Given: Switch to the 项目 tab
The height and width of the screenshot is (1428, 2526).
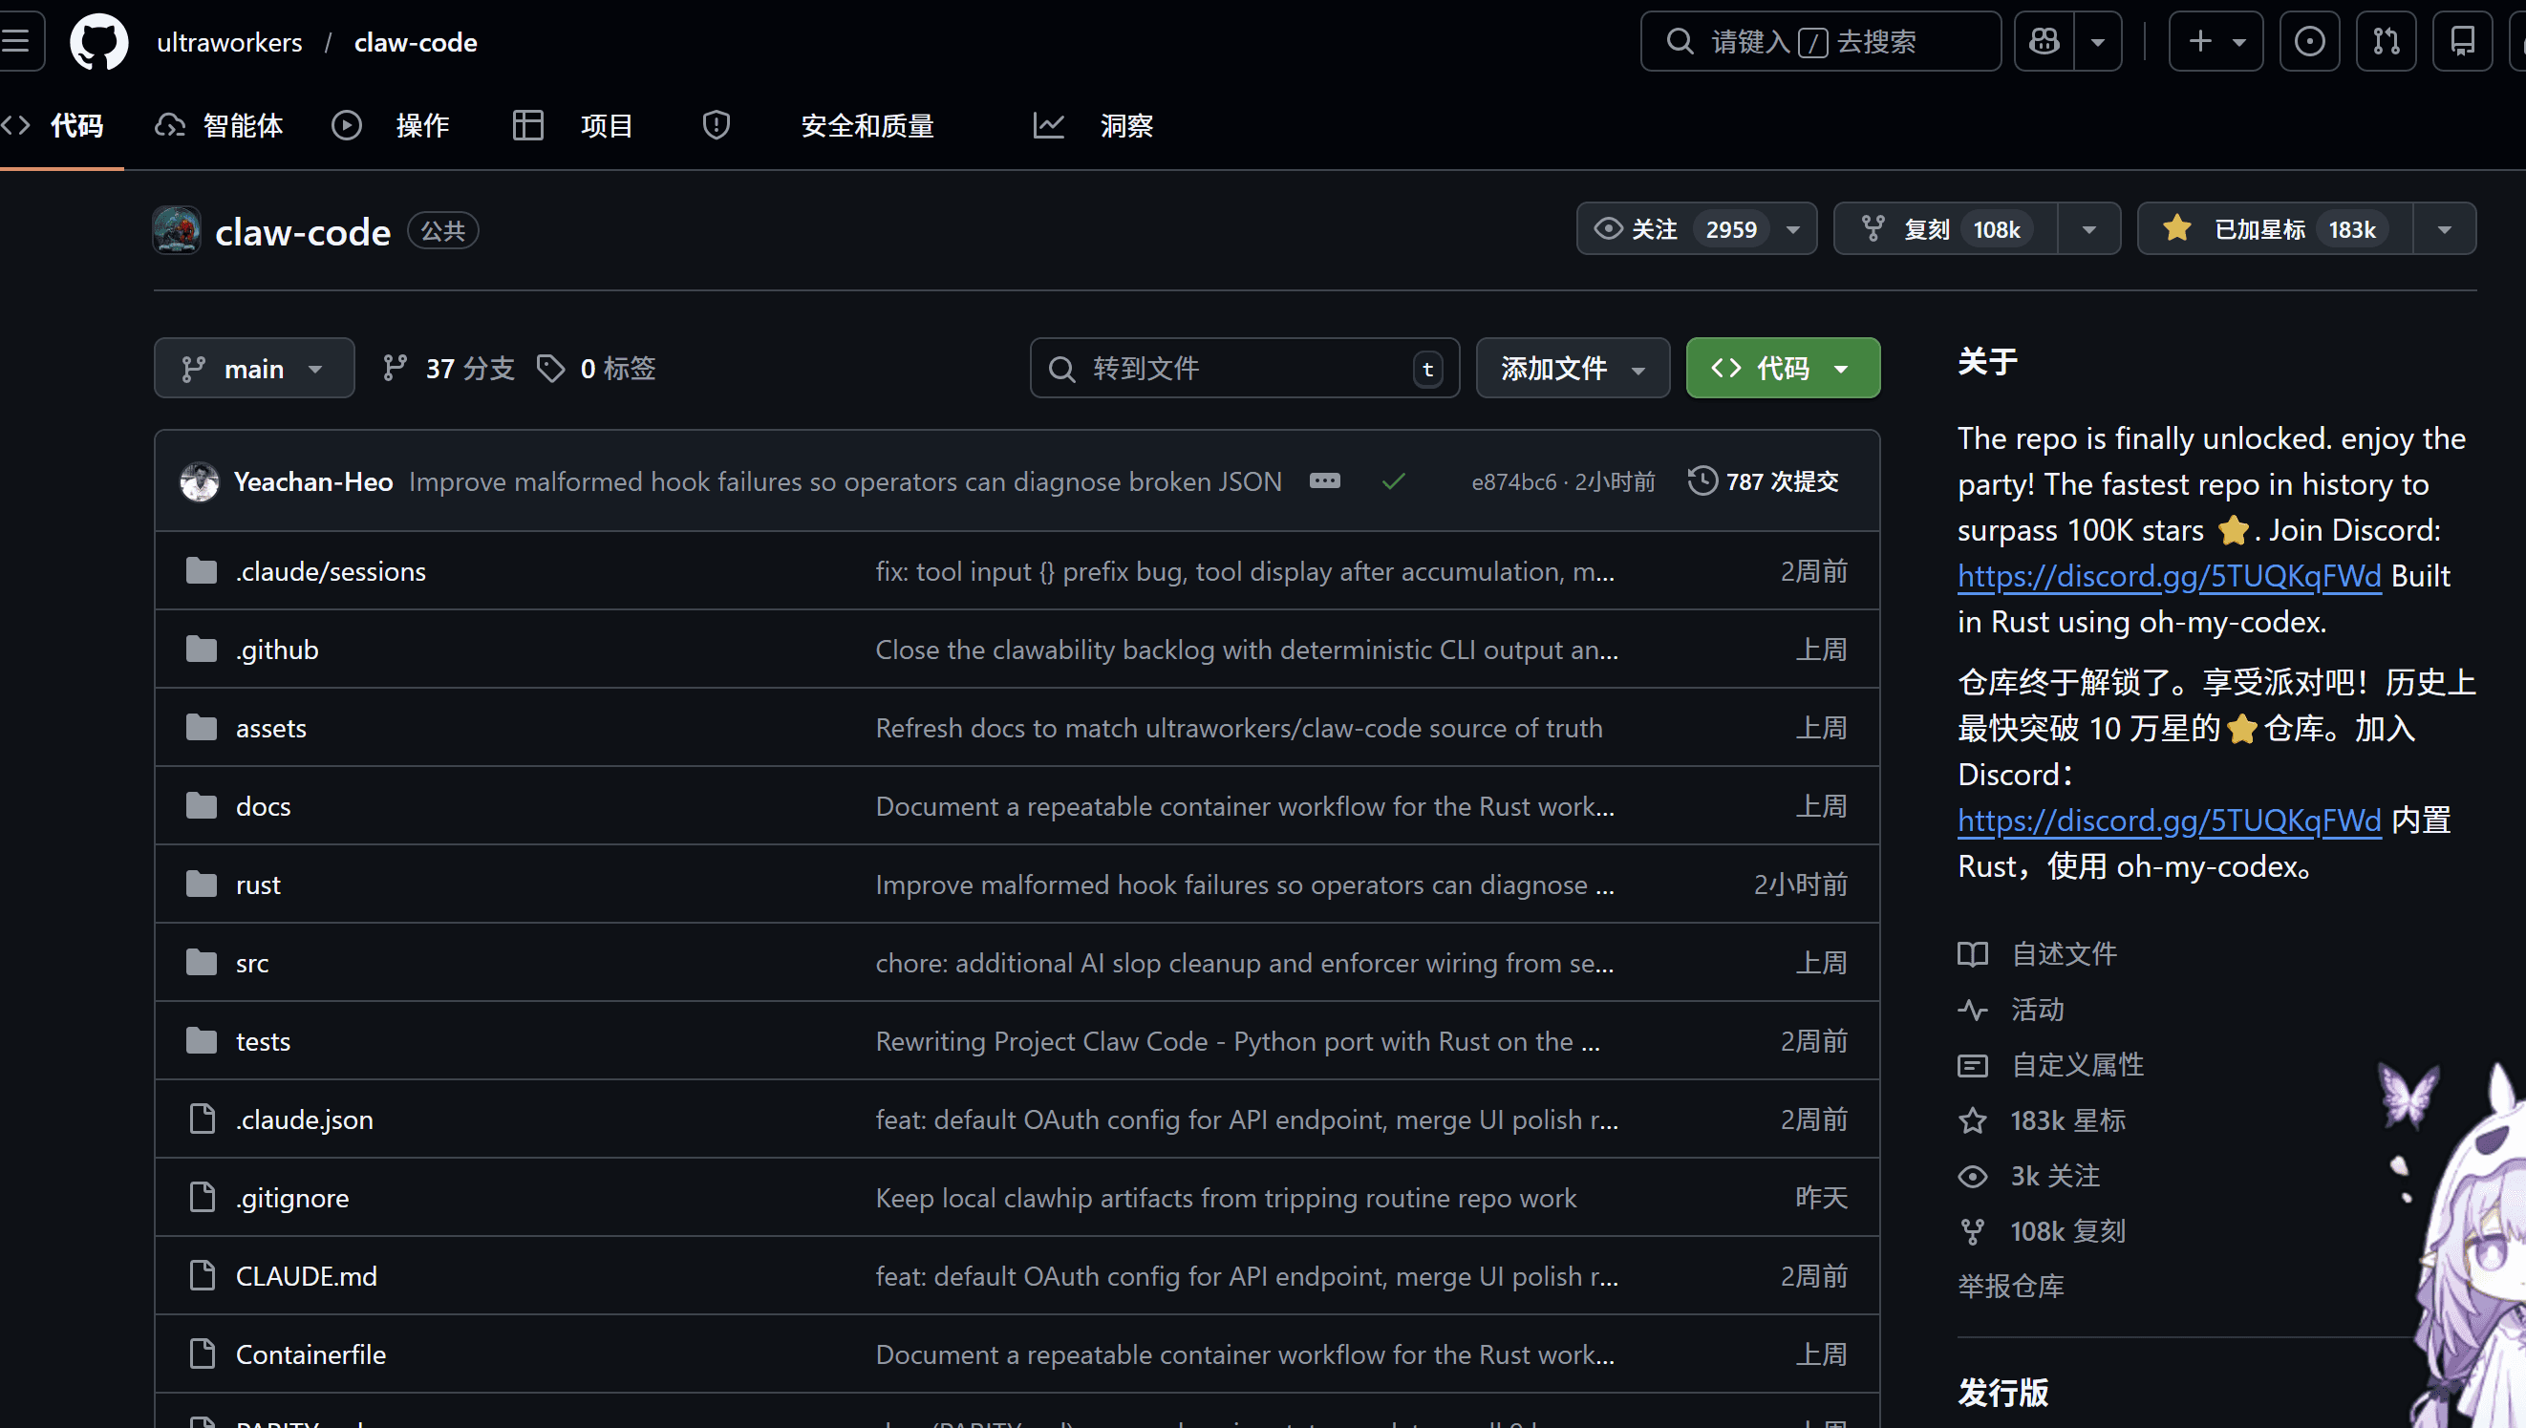Looking at the screenshot, I should pos(573,126).
